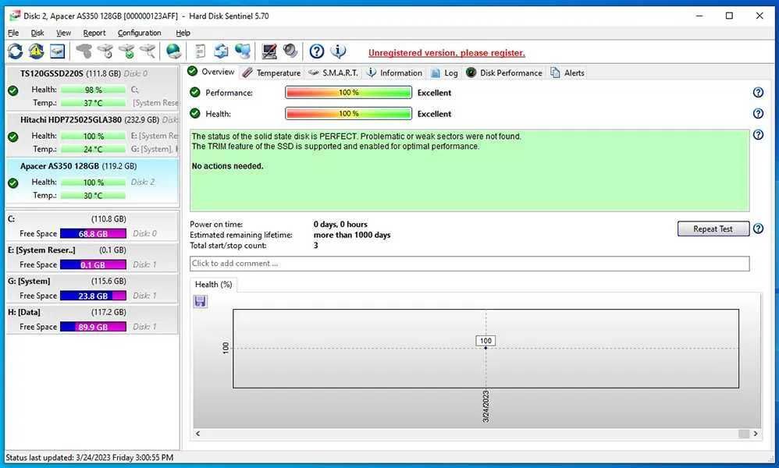Click the grey disk with magnifier toolbar icon
The width and height of the screenshot is (779, 468).
click(x=148, y=51)
